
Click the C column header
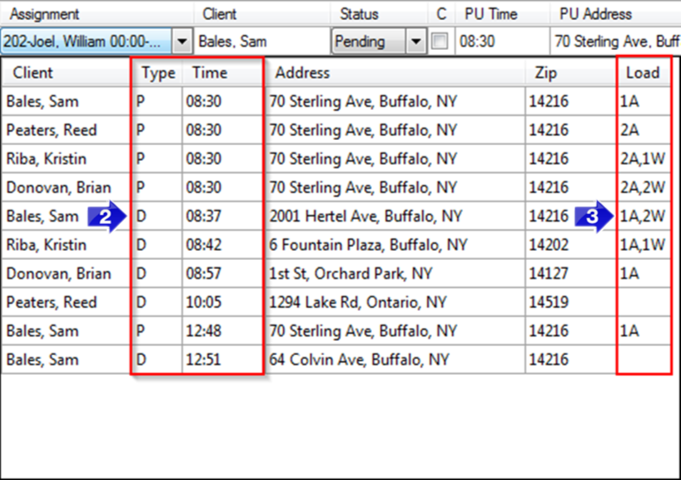441,14
